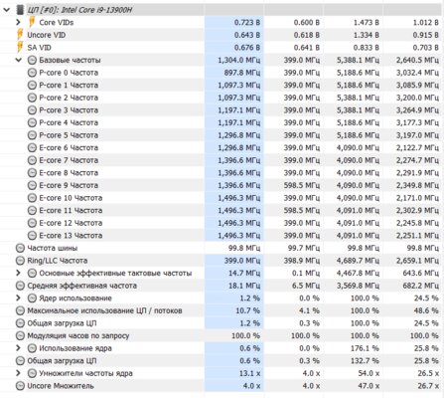The height and width of the screenshot is (398, 444).
Task: Click the lightning bolt icon beside Core VIDs
Action: click(x=32, y=22)
